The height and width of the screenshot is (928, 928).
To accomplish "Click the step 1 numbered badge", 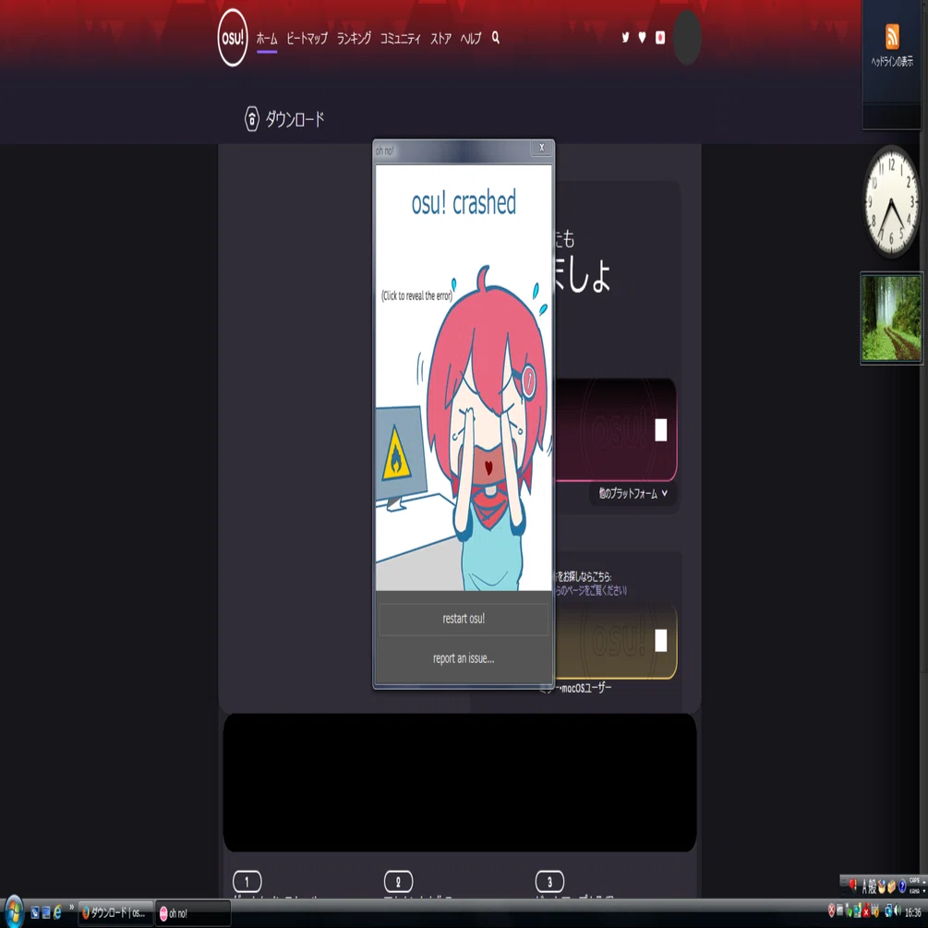I will [x=247, y=882].
